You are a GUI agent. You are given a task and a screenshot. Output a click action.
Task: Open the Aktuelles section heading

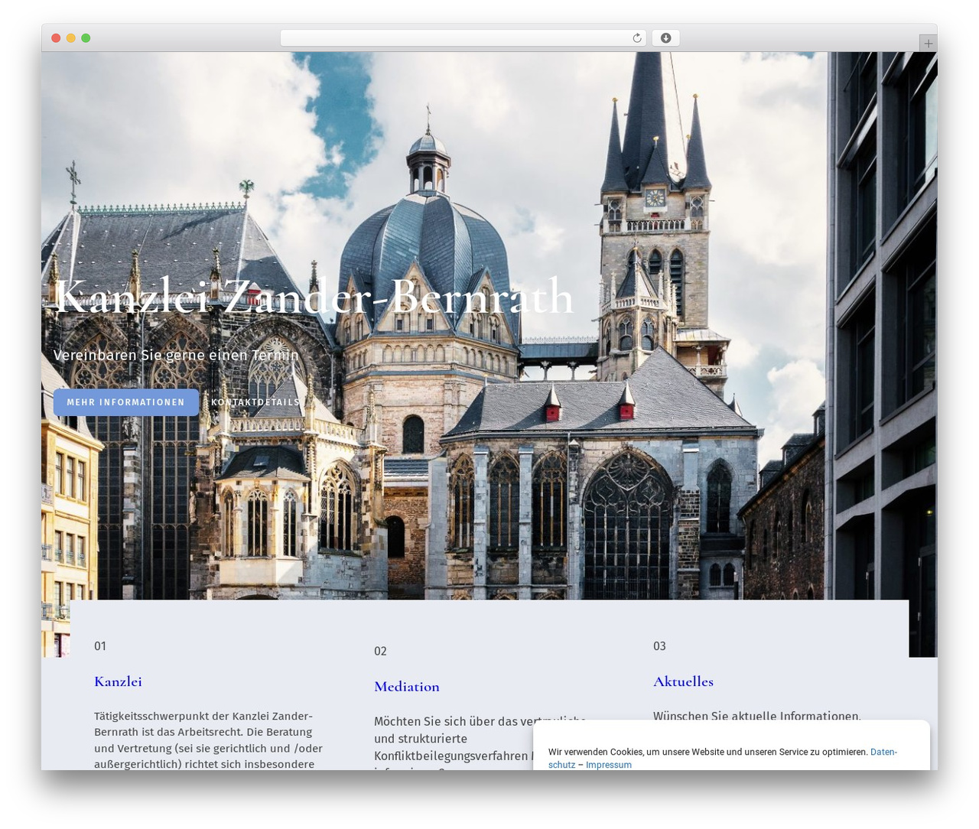[683, 681]
